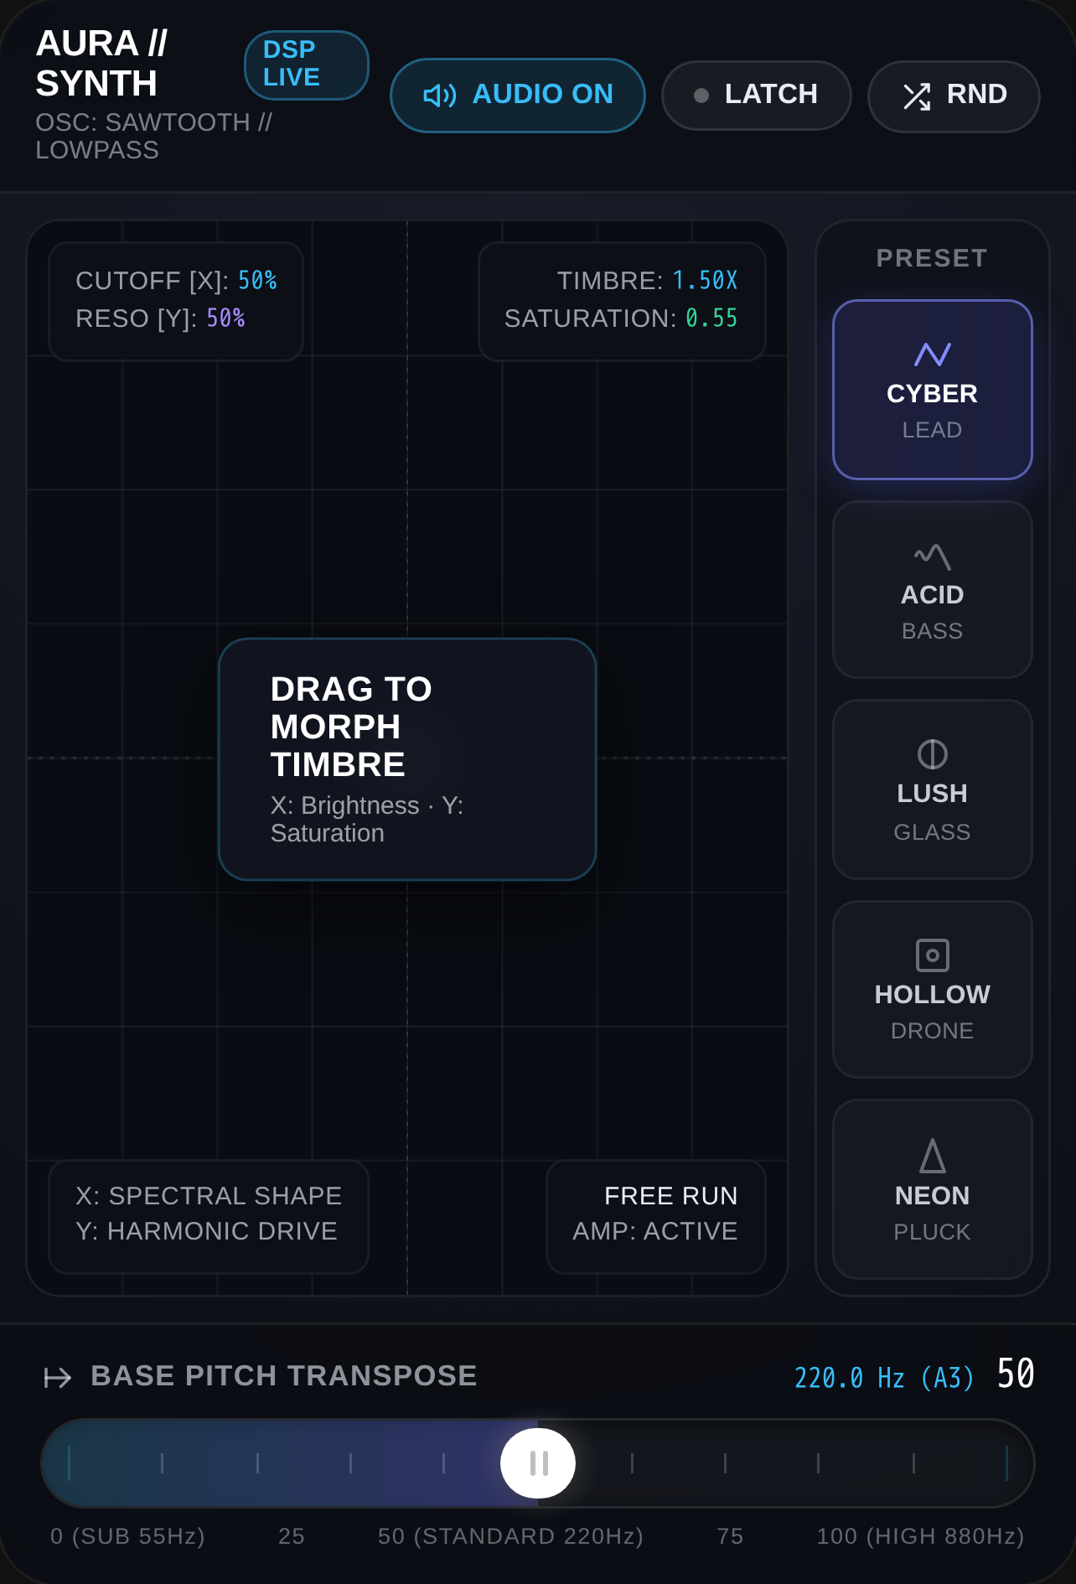This screenshot has height=1584, width=1076.
Task: Click the speaker icon in Audio On
Action: click(440, 96)
